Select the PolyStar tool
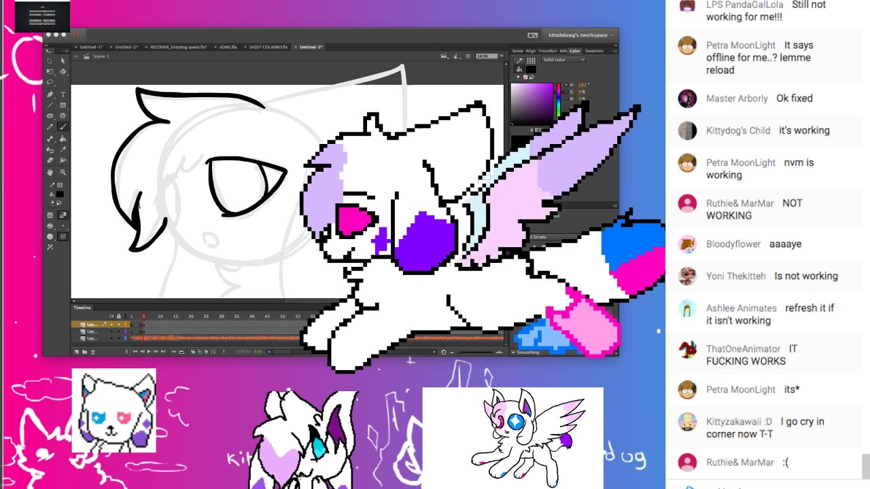 pos(63,115)
